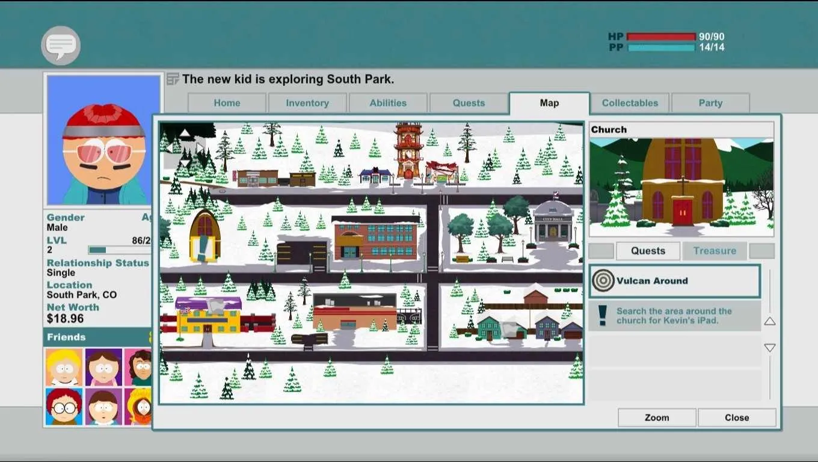Click the Friends section header
The width and height of the screenshot is (818, 462).
click(x=98, y=337)
